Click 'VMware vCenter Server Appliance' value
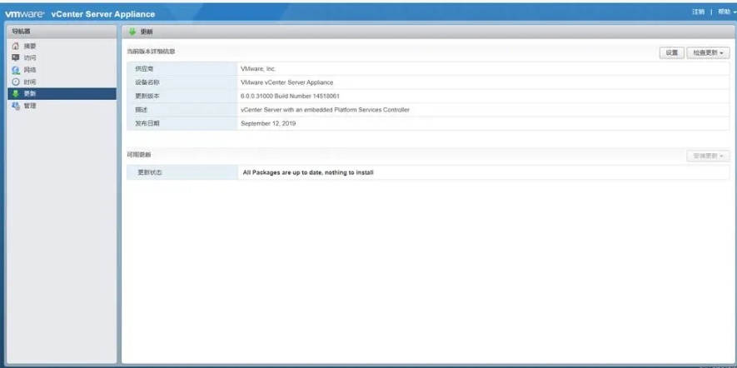The height and width of the screenshot is (368, 737). pyautogui.click(x=286, y=82)
